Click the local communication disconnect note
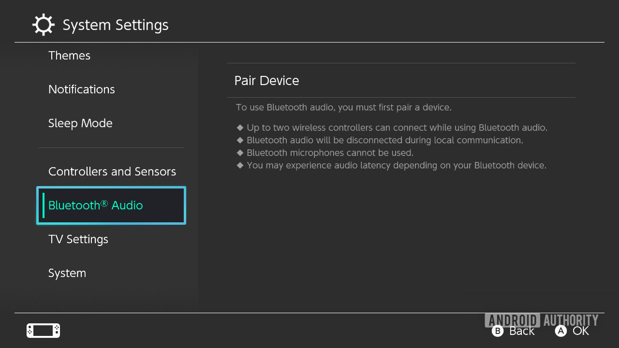Viewport: 619px width, 348px height. click(x=384, y=141)
